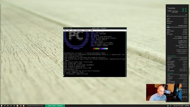Viewport: 190px width, 107px height.
Task: Maximize the Konsole window
Action: (71, 28)
